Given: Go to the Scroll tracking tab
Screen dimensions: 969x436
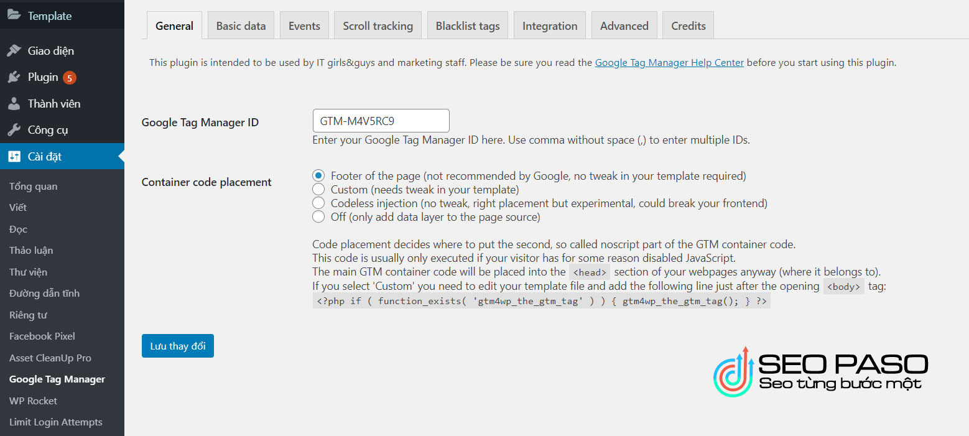Looking at the screenshot, I should click(x=378, y=26).
